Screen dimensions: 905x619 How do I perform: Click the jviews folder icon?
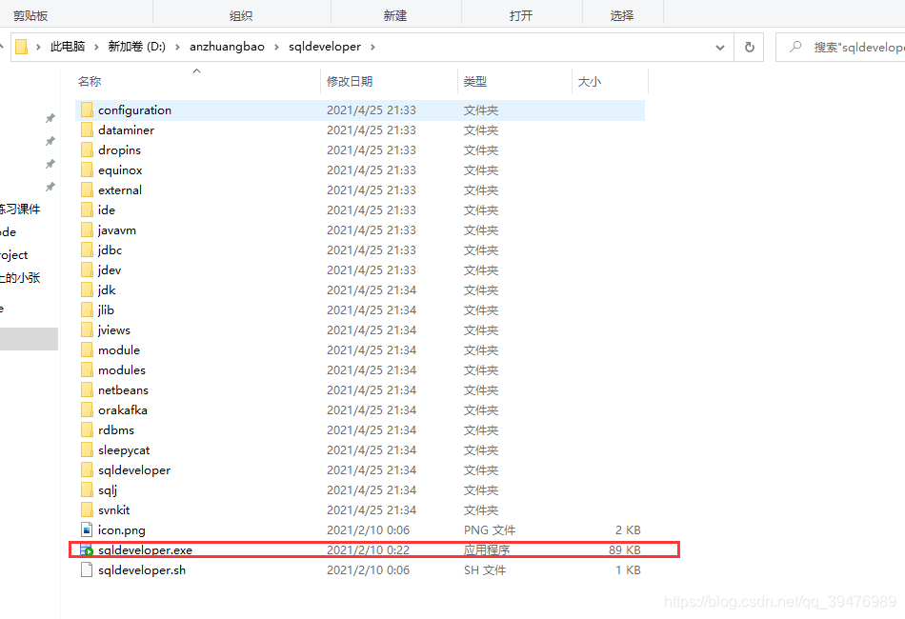tap(87, 330)
